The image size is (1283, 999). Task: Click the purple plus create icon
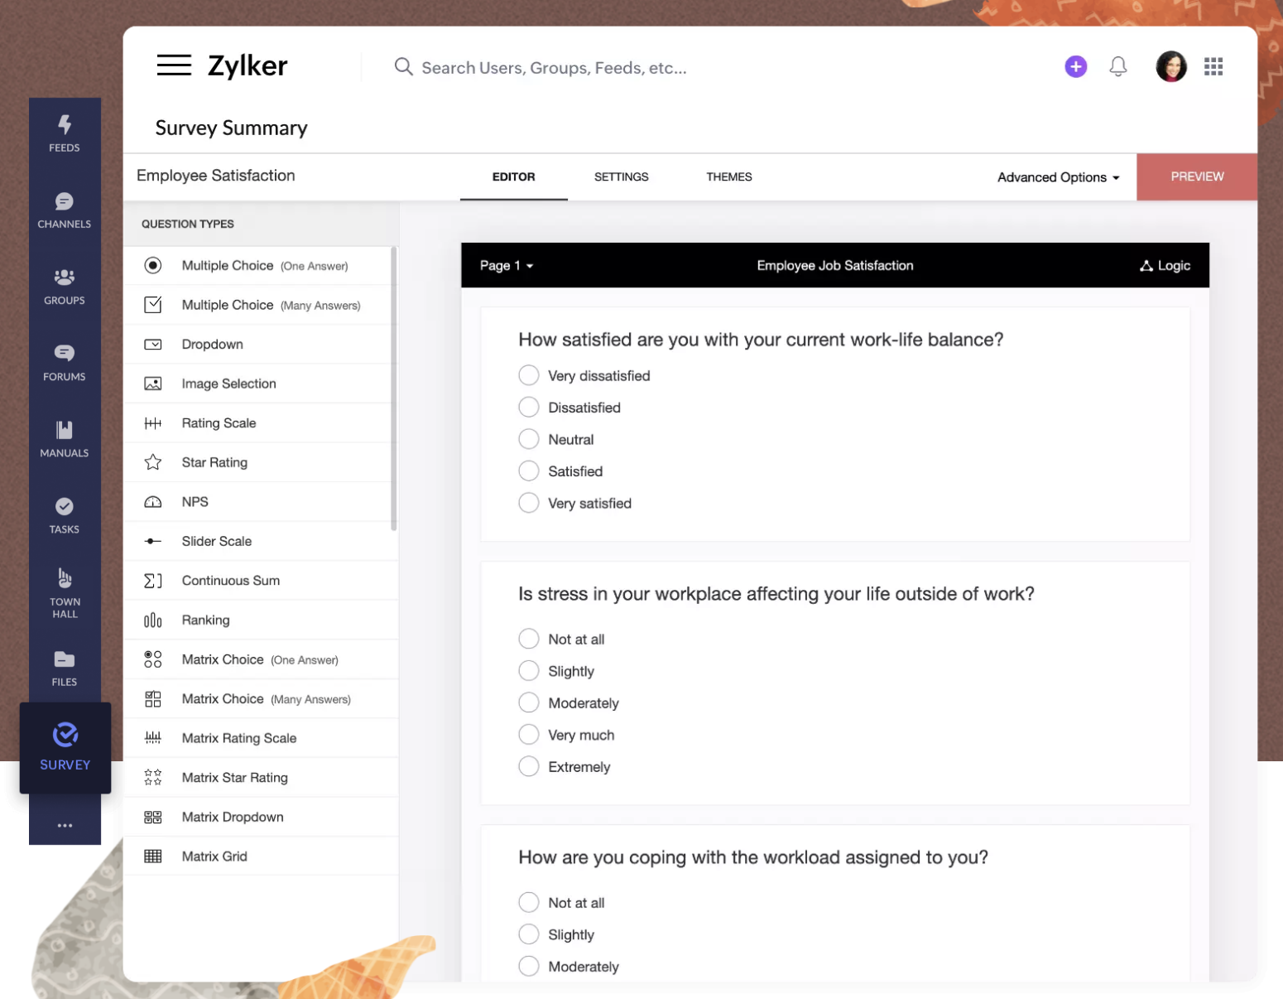coord(1075,67)
